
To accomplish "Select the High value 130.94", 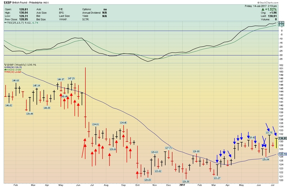I will pos(23,13).
